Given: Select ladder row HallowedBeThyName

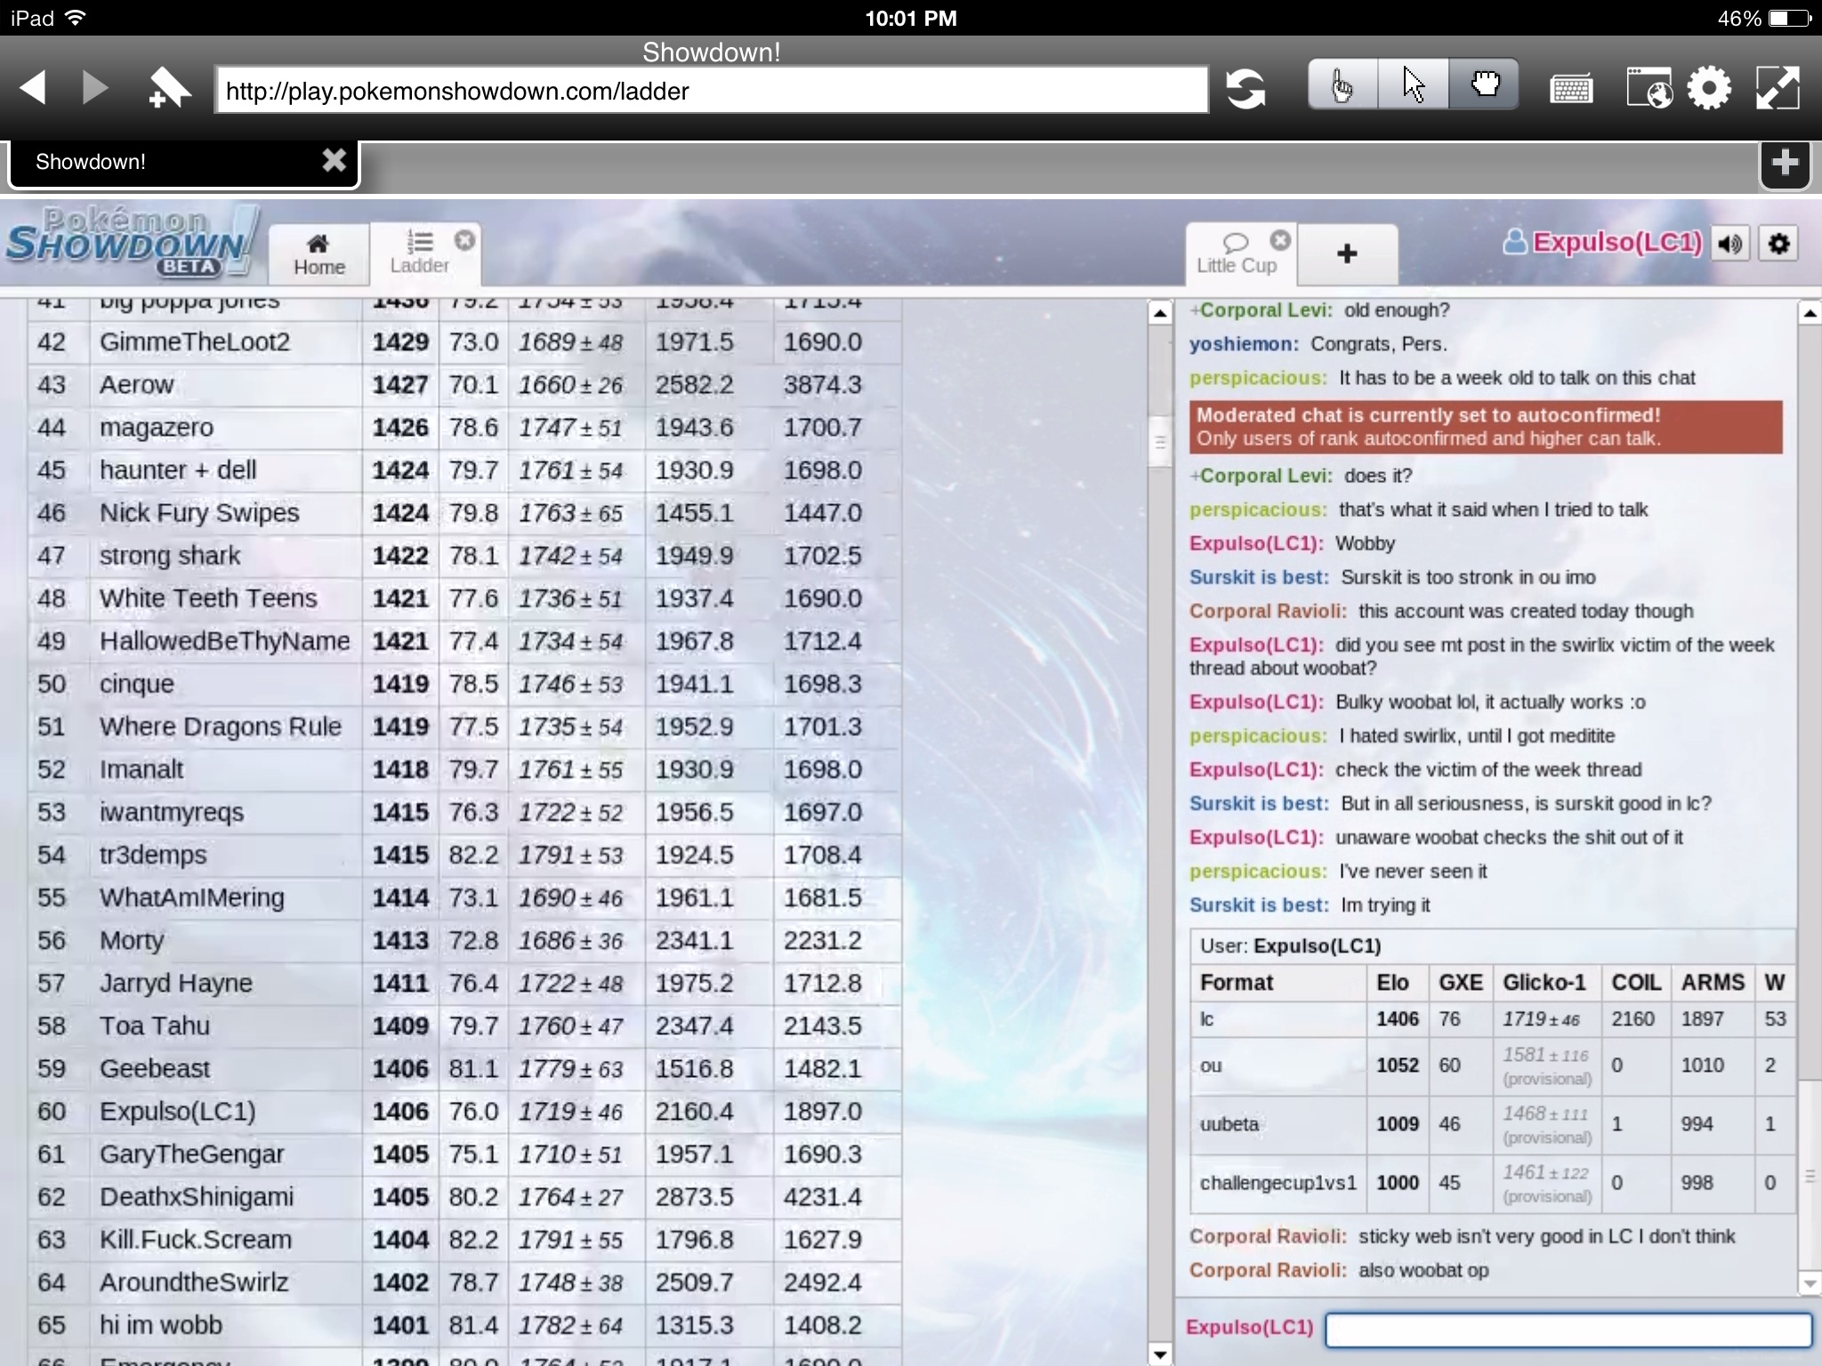Looking at the screenshot, I should pyautogui.click(x=464, y=641).
